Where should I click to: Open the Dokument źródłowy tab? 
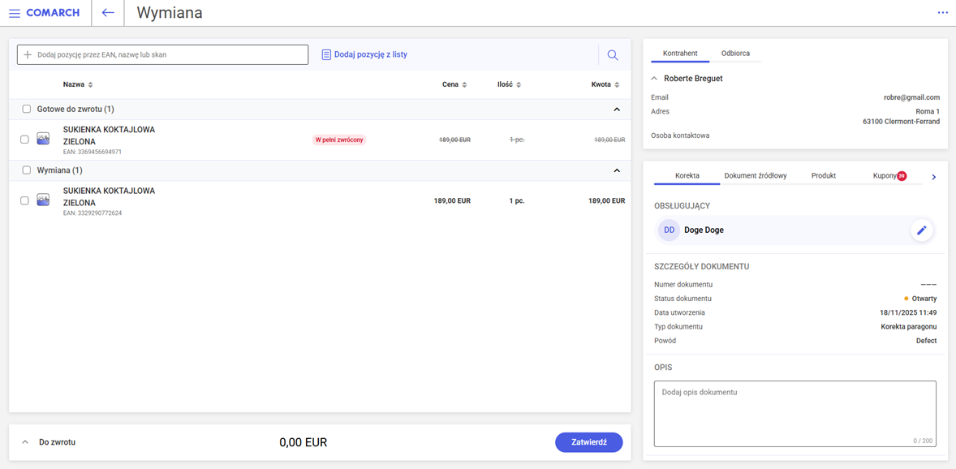(755, 175)
